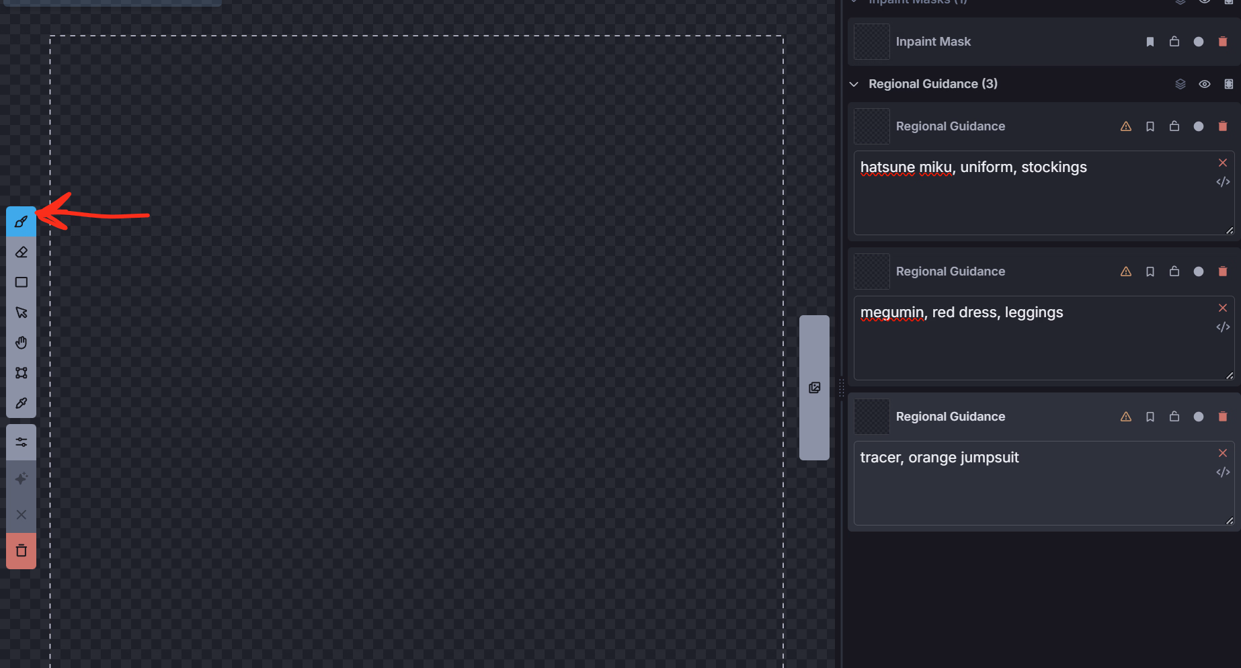The height and width of the screenshot is (668, 1241).
Task: Open hatsune miku layer fill color circle
Action: coord(1199,126)
